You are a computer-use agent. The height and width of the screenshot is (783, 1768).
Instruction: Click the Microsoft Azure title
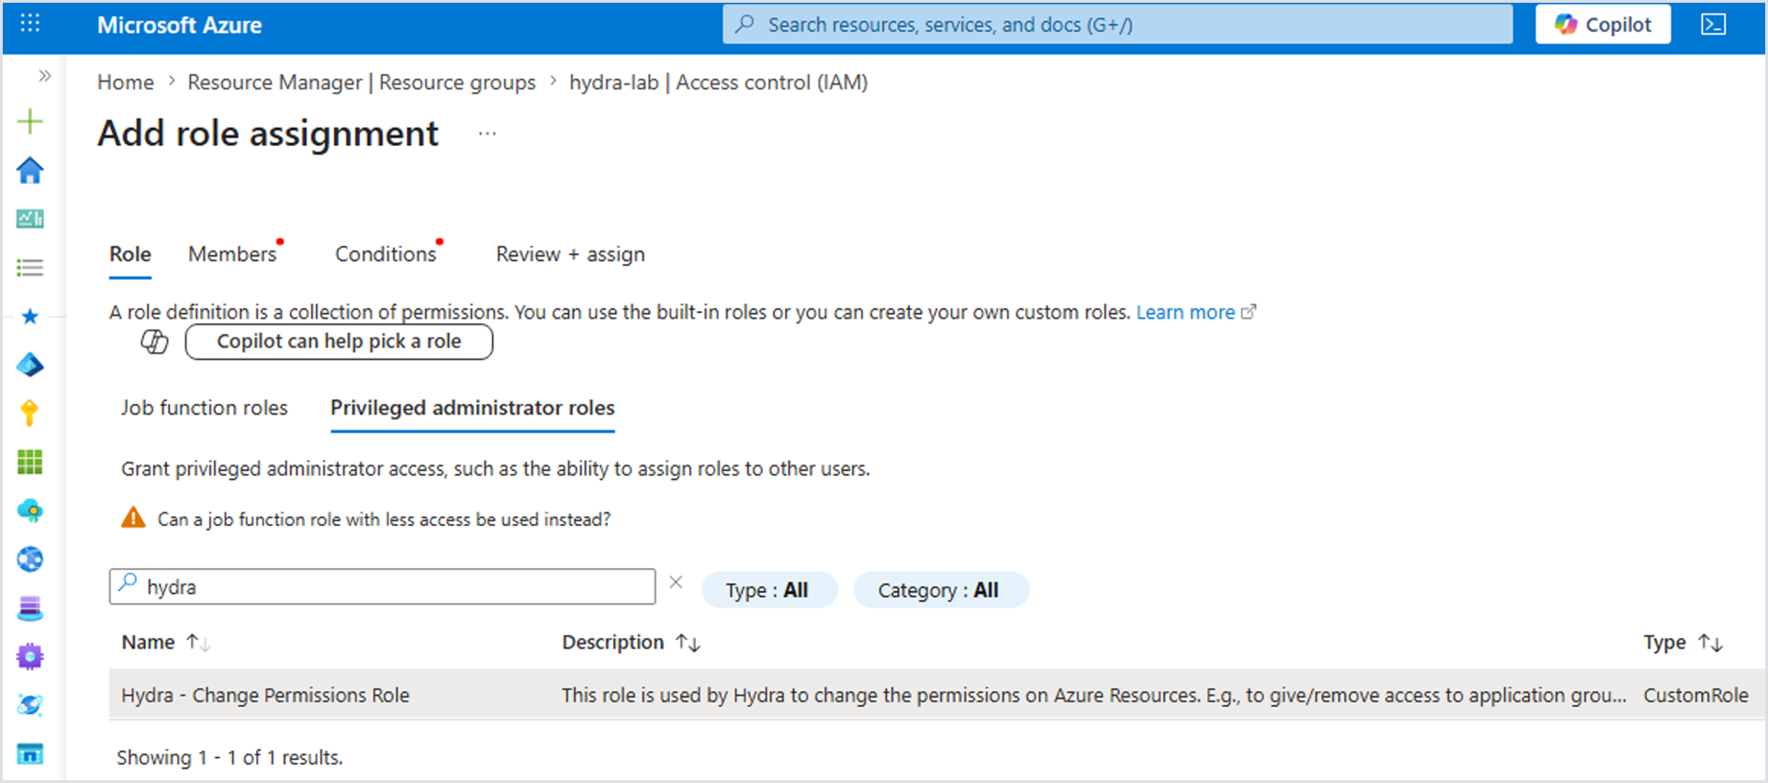point(179,25)
